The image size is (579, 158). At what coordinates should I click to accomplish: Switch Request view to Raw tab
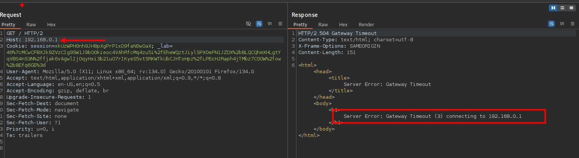click(31, 25)
